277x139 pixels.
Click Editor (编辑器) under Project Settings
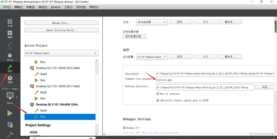[34, 132]
